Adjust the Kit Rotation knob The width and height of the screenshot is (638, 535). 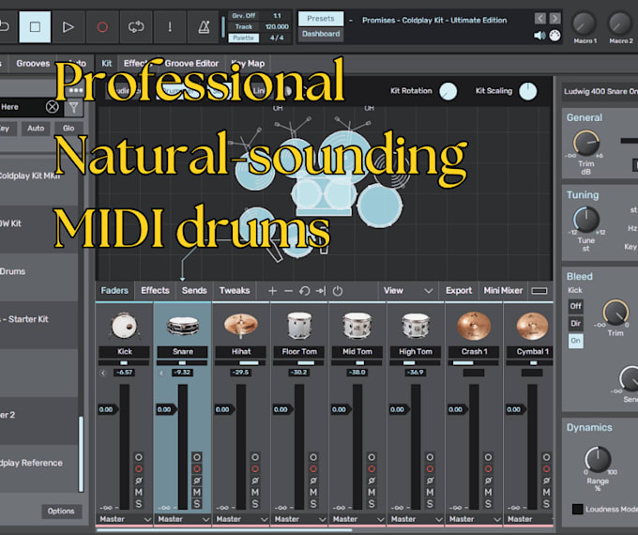point(448,91)
